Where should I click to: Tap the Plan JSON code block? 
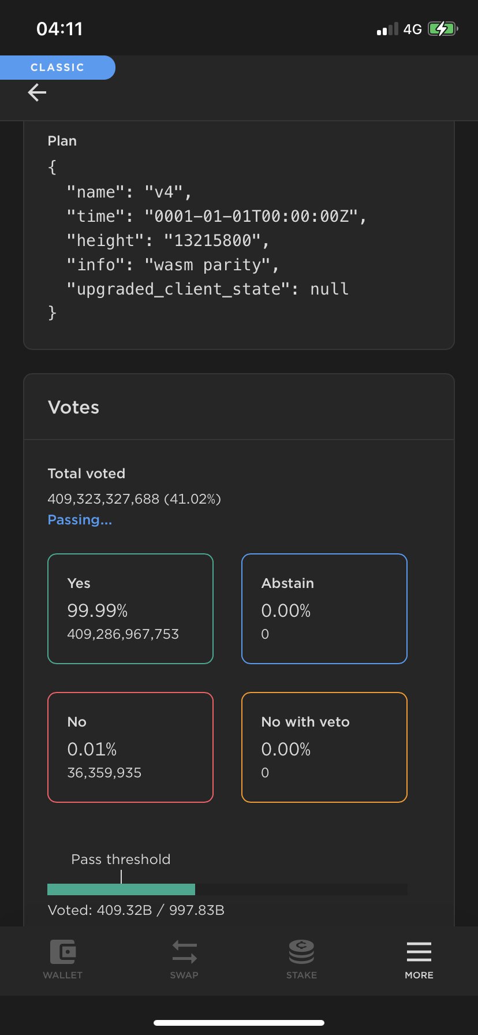208,240
